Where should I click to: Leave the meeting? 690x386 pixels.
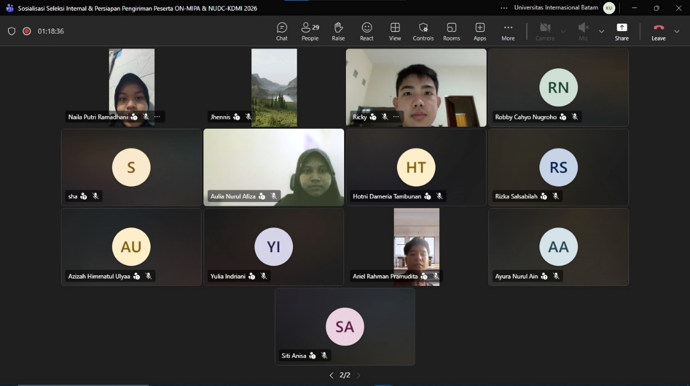tap(658, 31)
